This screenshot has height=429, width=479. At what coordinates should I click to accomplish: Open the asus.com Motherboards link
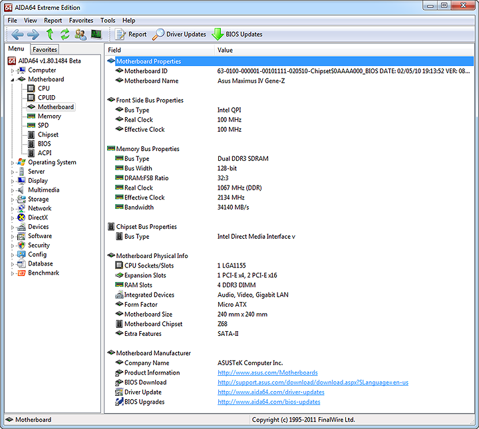(x=267, y=372)
